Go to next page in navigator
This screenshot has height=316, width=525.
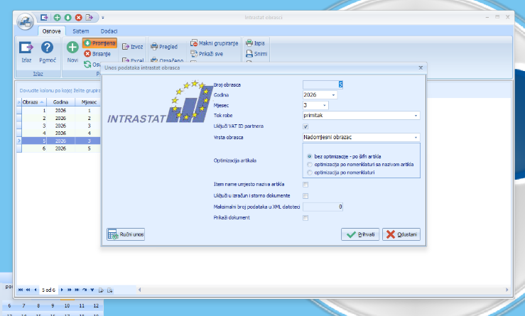[x=70, y=290]
